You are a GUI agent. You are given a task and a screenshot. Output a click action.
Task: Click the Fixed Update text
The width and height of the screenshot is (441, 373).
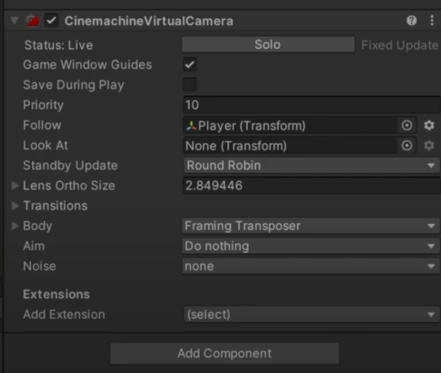click(x=400, y=45)
